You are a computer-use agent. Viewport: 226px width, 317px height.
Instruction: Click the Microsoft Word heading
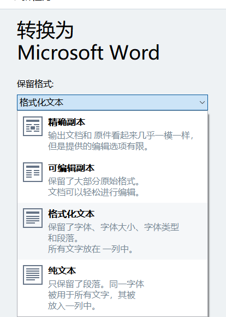click(x=88, y=52)
